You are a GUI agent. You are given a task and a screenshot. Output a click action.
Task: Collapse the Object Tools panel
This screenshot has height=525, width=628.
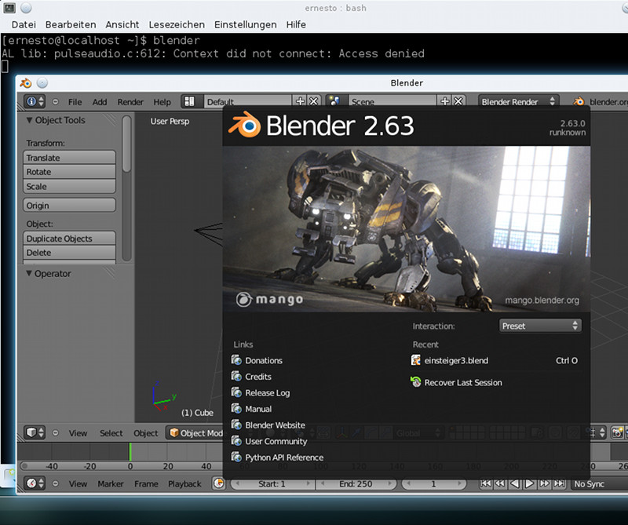pos(29,120)
